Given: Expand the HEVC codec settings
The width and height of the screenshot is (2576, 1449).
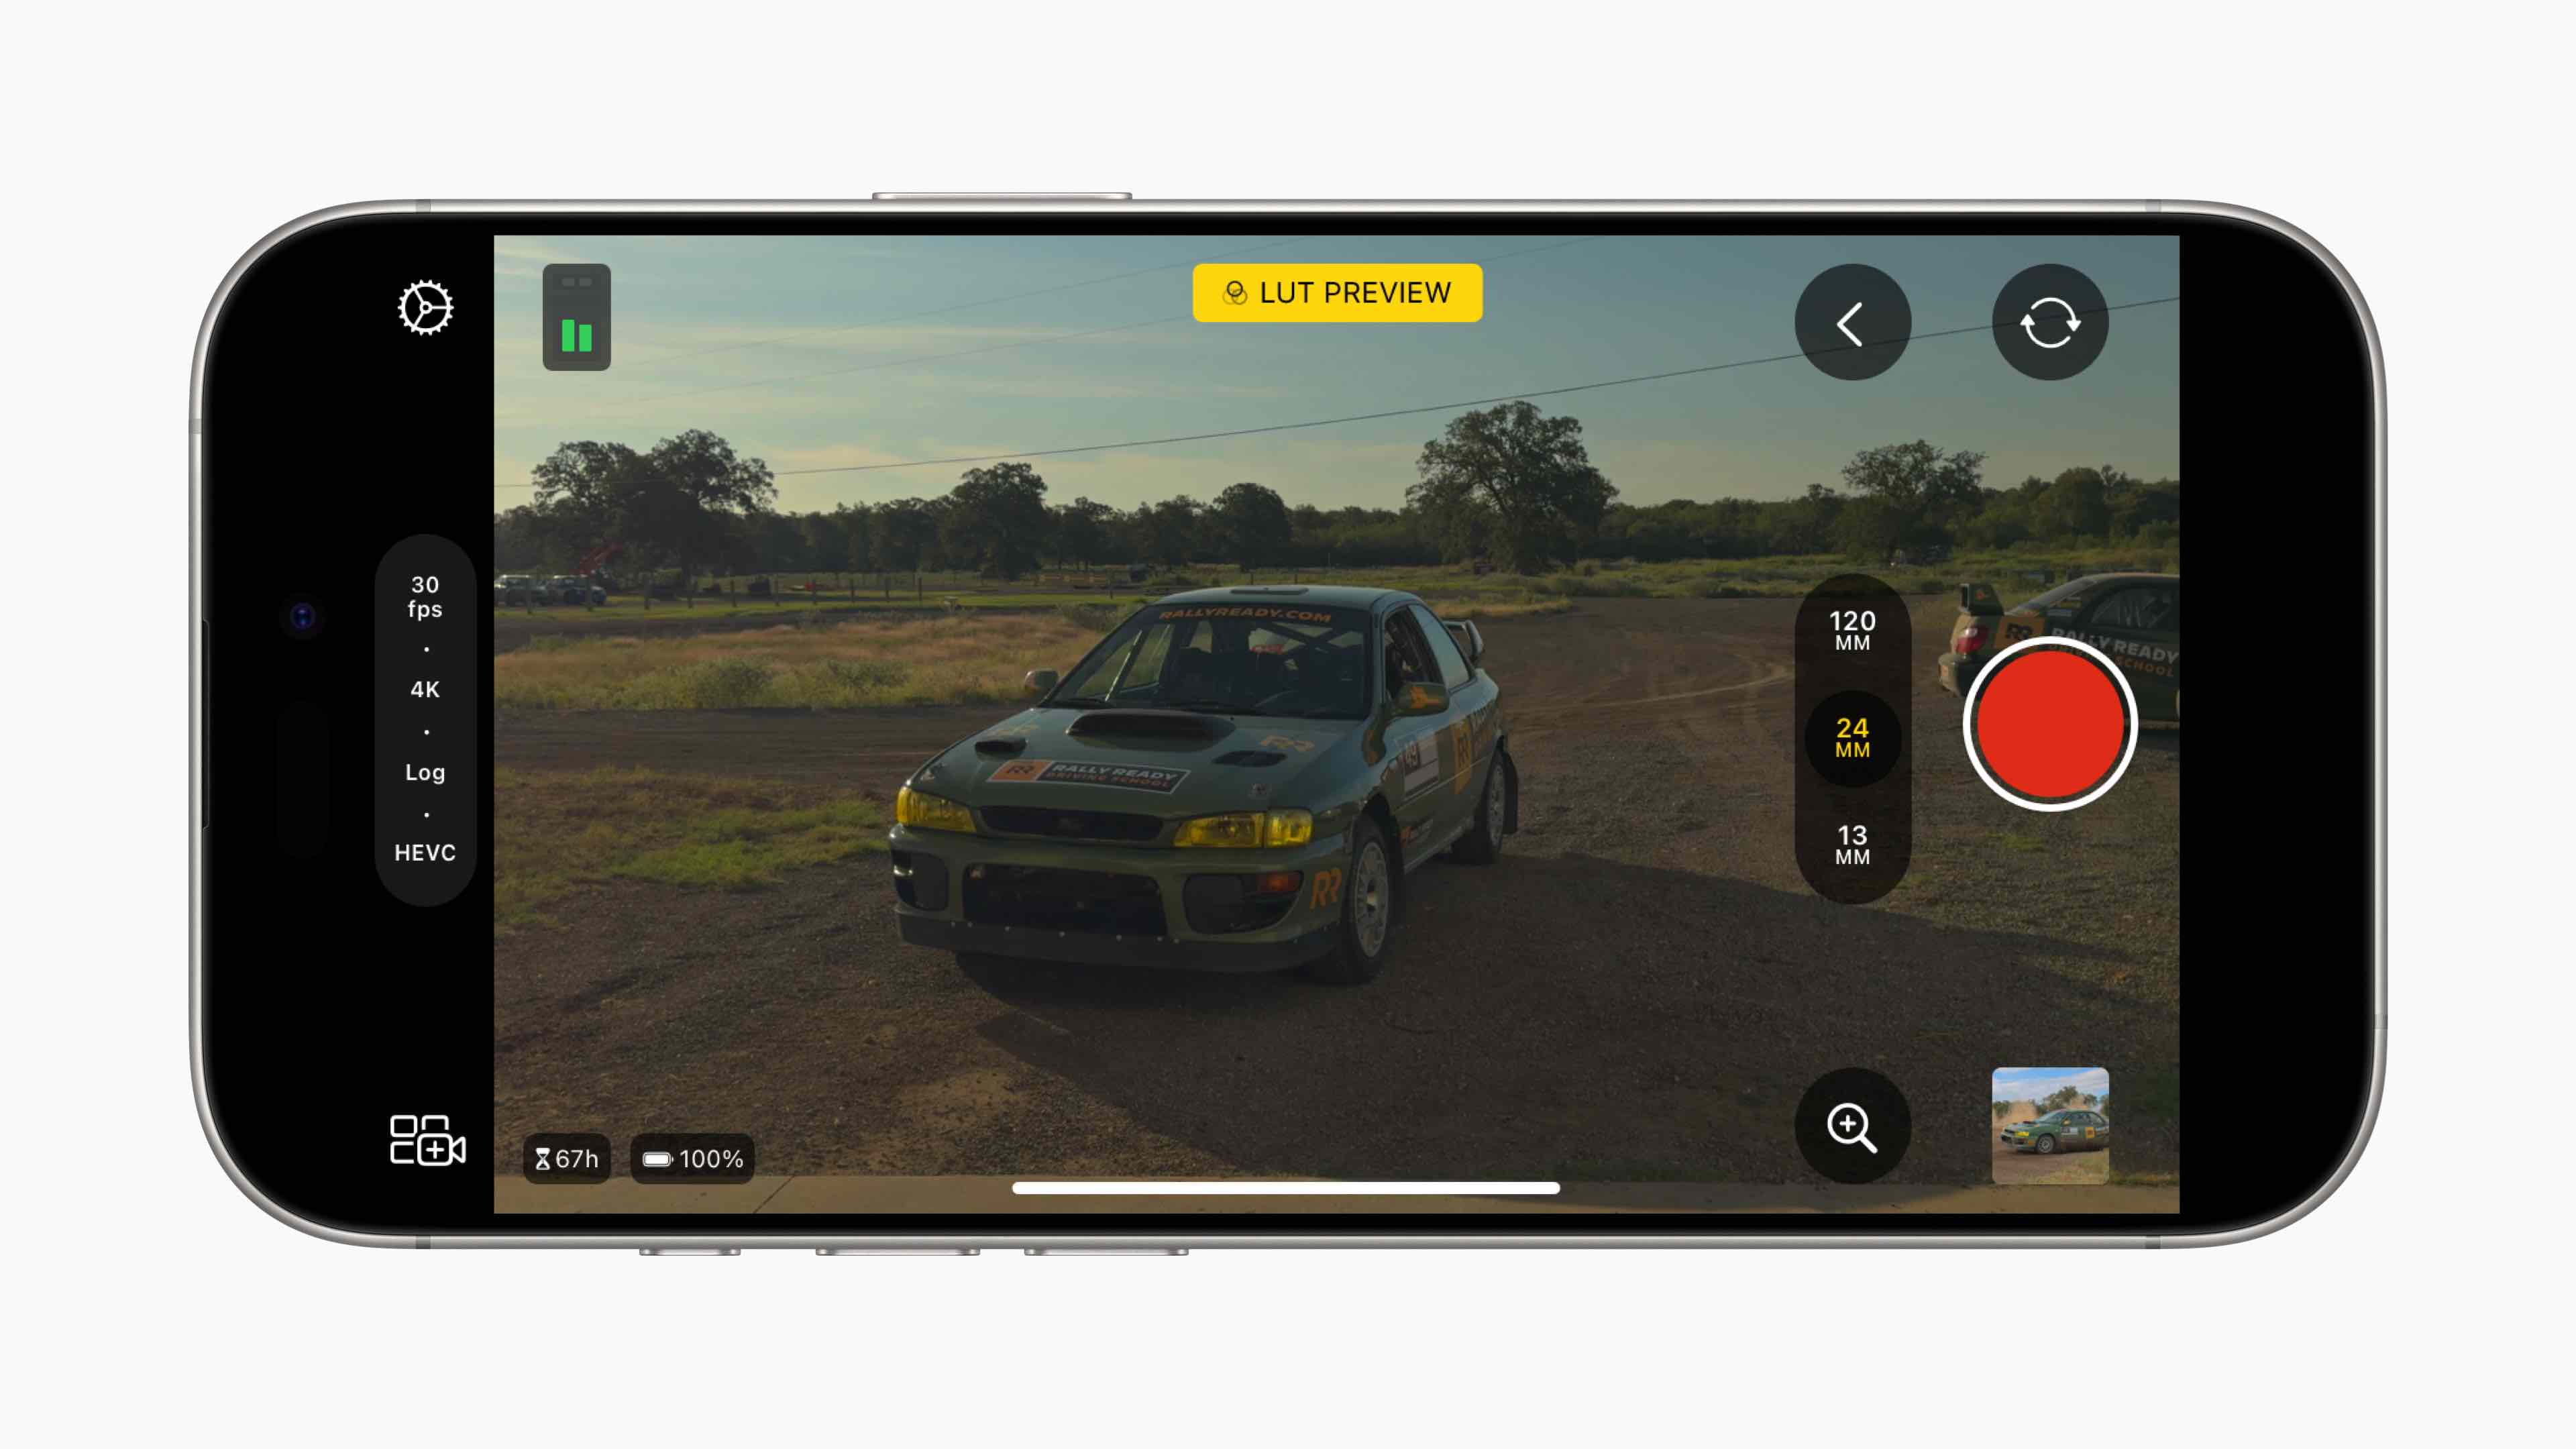Looking at the screenshot, I should pos(425,851).
